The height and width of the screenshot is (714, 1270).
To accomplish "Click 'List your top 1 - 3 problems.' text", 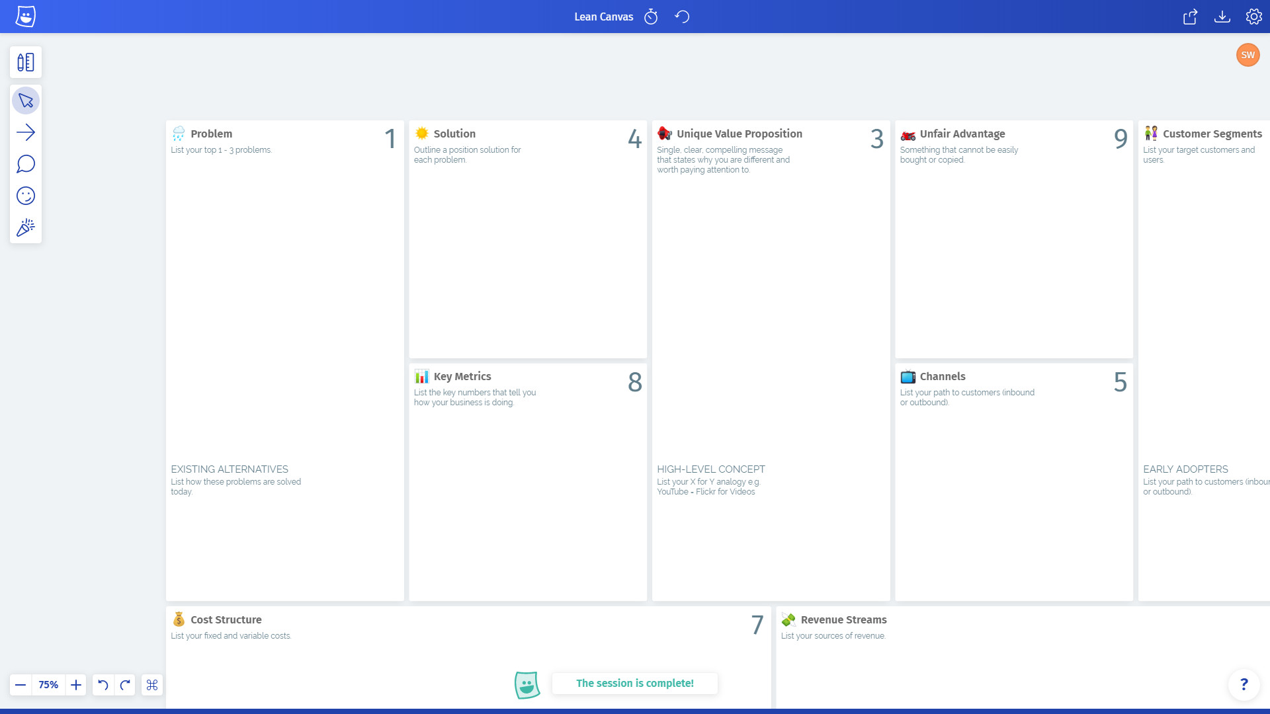I will coord(221,150).
